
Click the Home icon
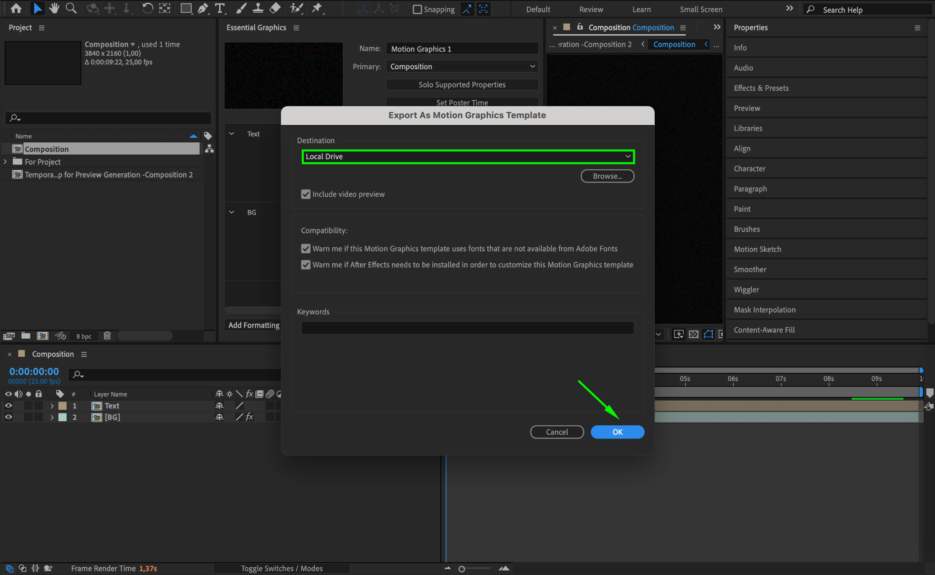coord(16,8)
